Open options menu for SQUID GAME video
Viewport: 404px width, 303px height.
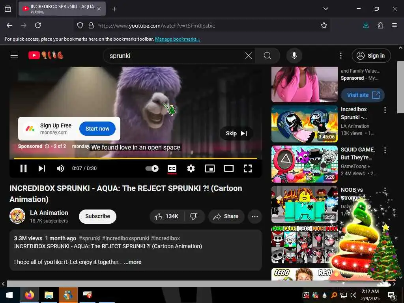pyautogui.click(x=385, y=150)
